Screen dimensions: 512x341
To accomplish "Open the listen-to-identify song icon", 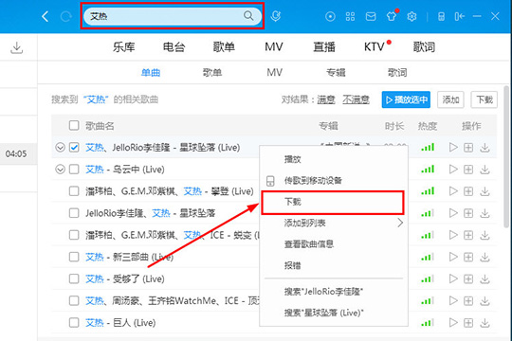I will coord(276,16).
